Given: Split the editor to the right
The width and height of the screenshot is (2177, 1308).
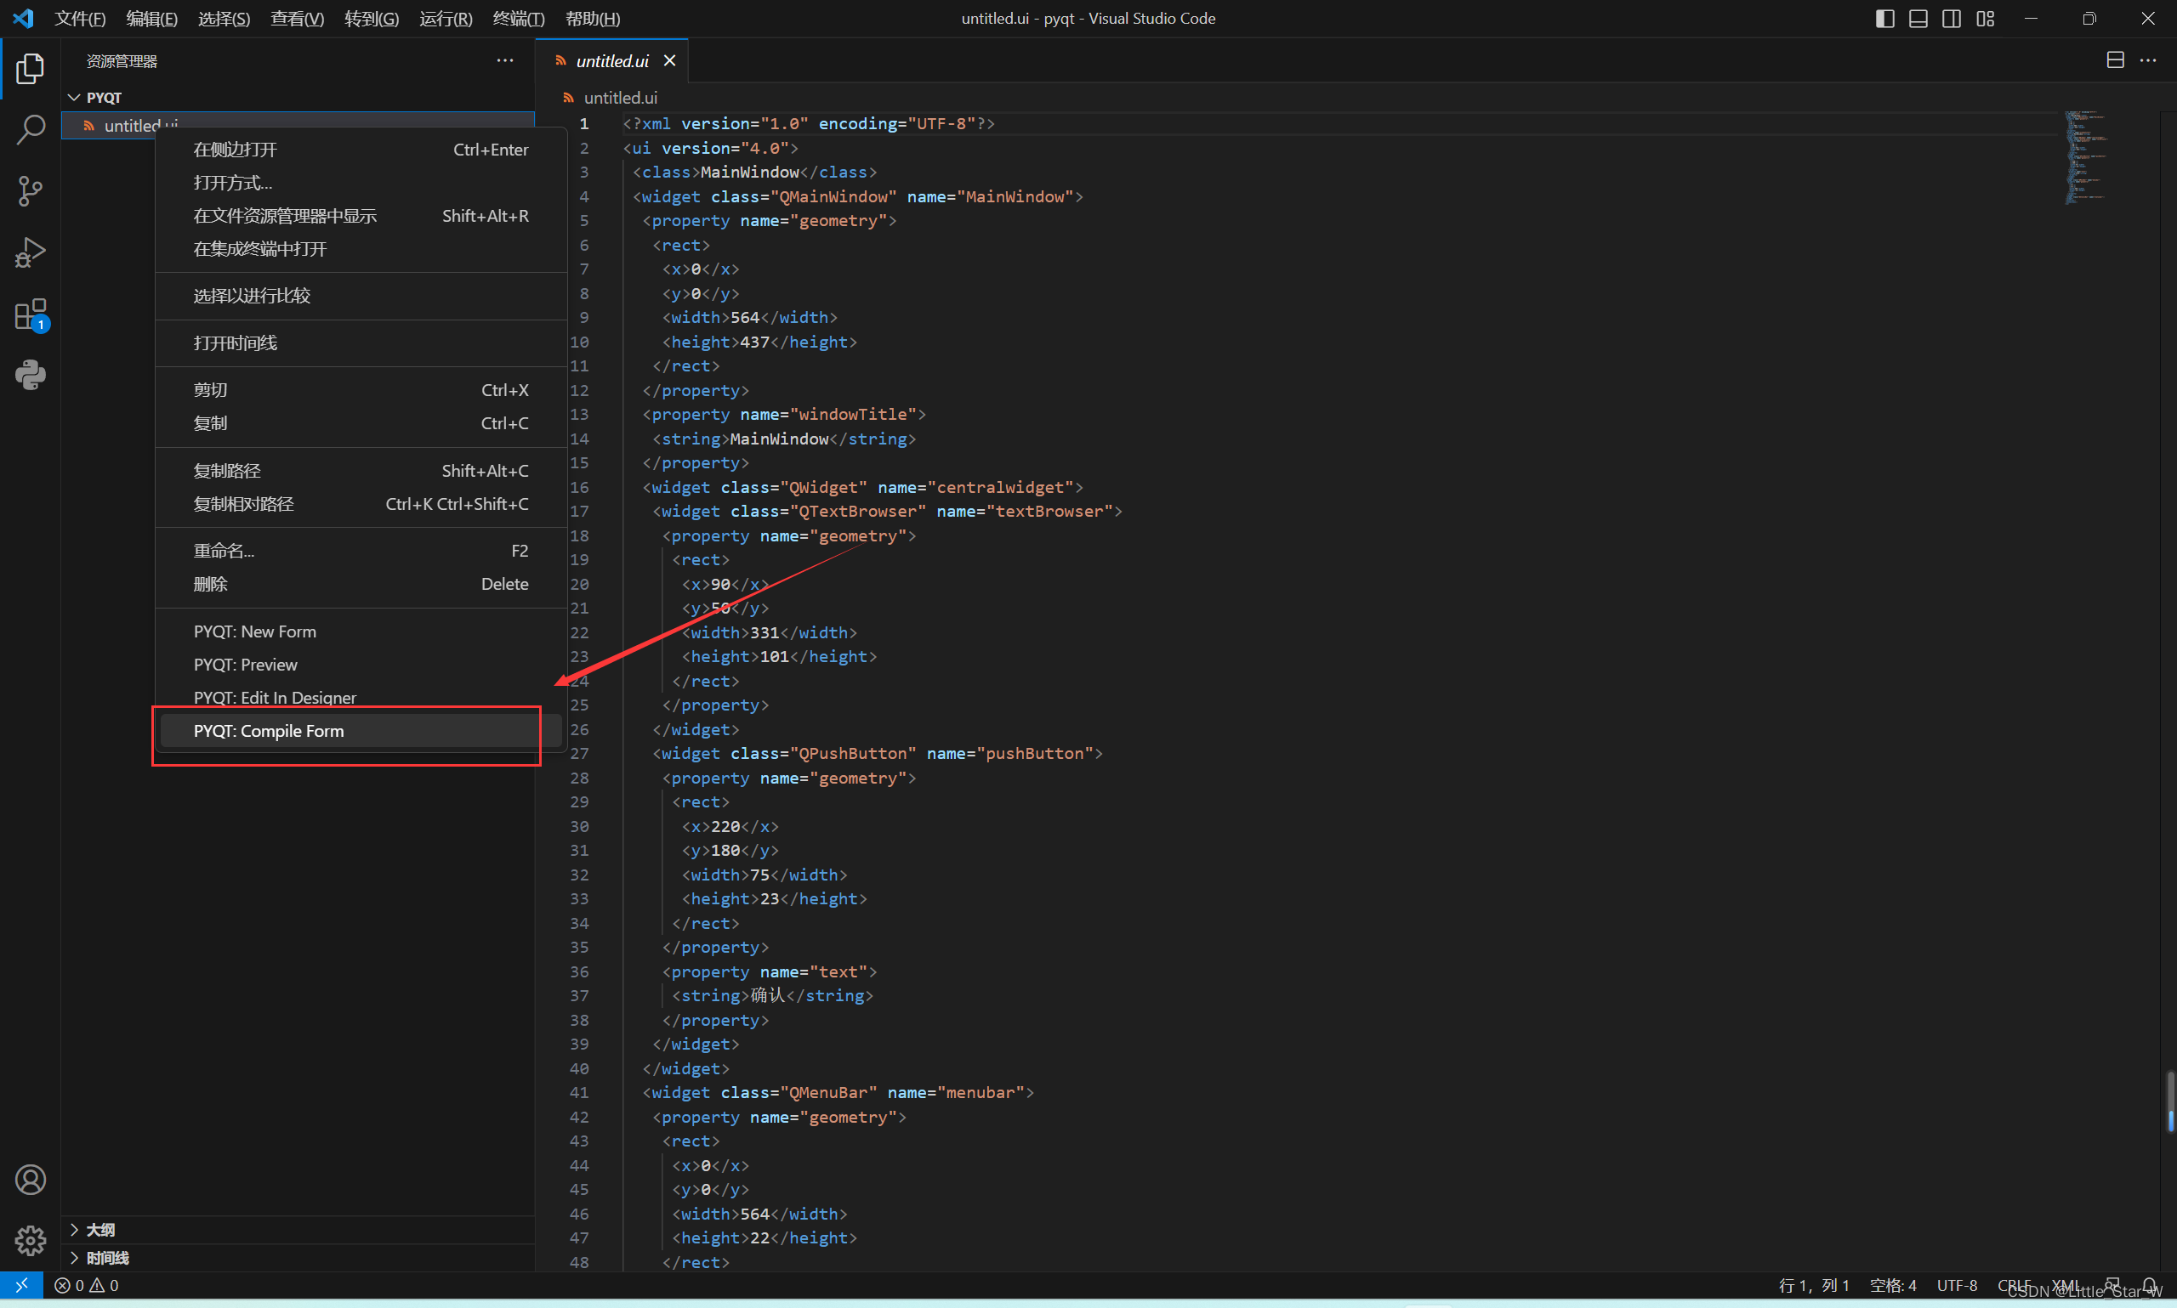Looking at the screenshot, I should (2114, 60).
